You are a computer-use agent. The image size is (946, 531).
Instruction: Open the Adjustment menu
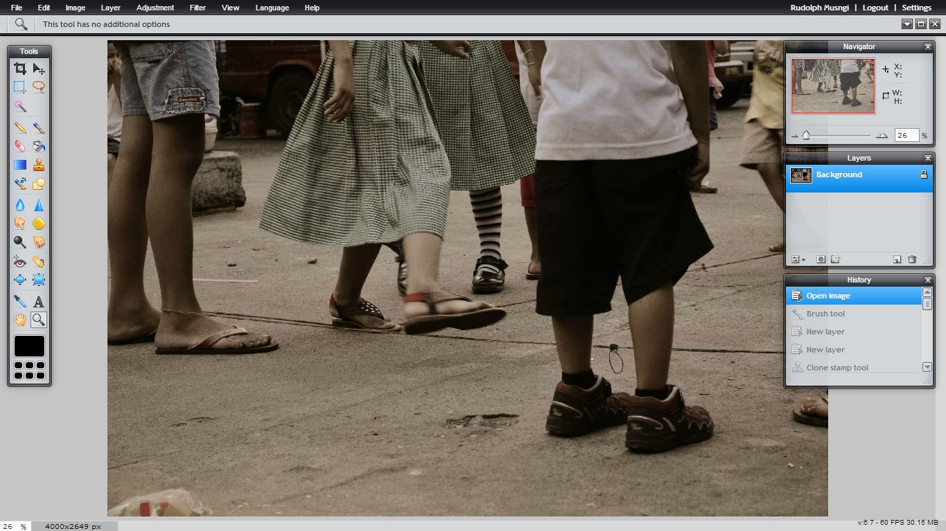(x=155, y=8)
